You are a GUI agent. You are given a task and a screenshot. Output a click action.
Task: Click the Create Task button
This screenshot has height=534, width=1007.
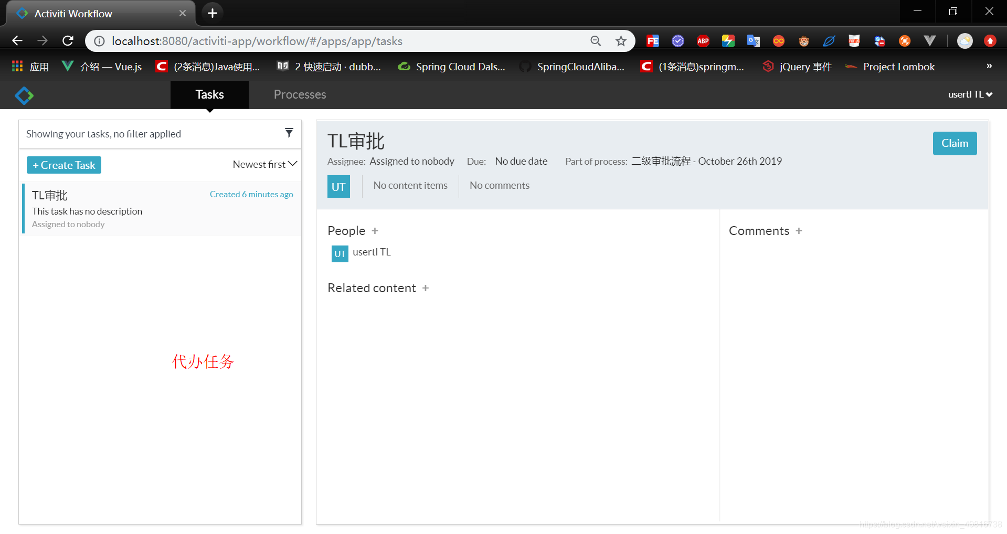pos(64,165)
